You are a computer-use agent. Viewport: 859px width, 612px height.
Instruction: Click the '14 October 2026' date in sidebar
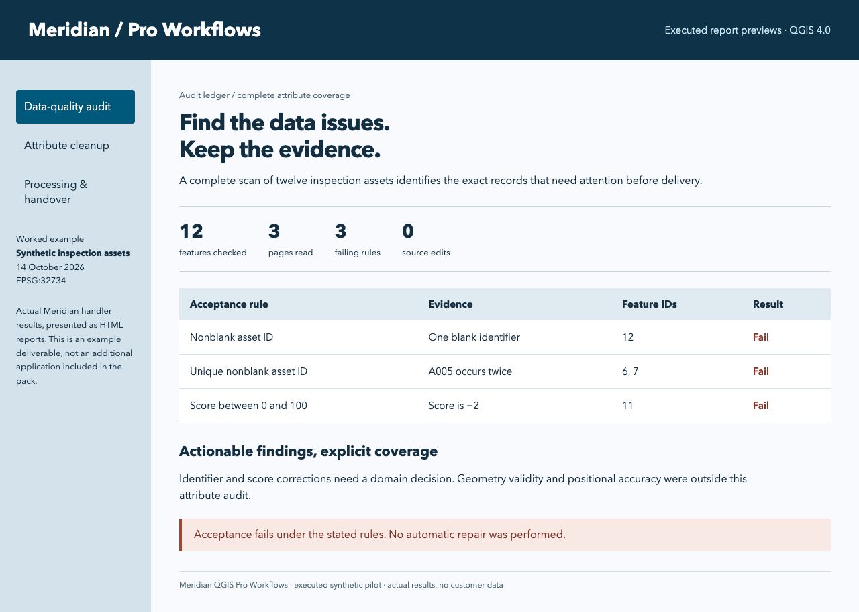(x=50, y=267)
